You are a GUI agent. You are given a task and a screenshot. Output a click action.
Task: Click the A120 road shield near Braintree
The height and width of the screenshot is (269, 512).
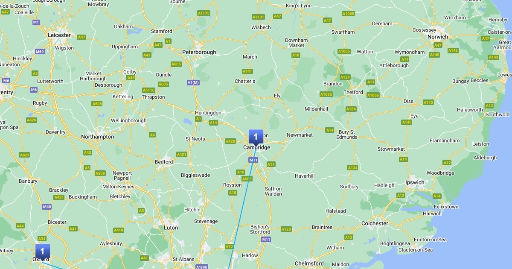[x=286, y=229]
